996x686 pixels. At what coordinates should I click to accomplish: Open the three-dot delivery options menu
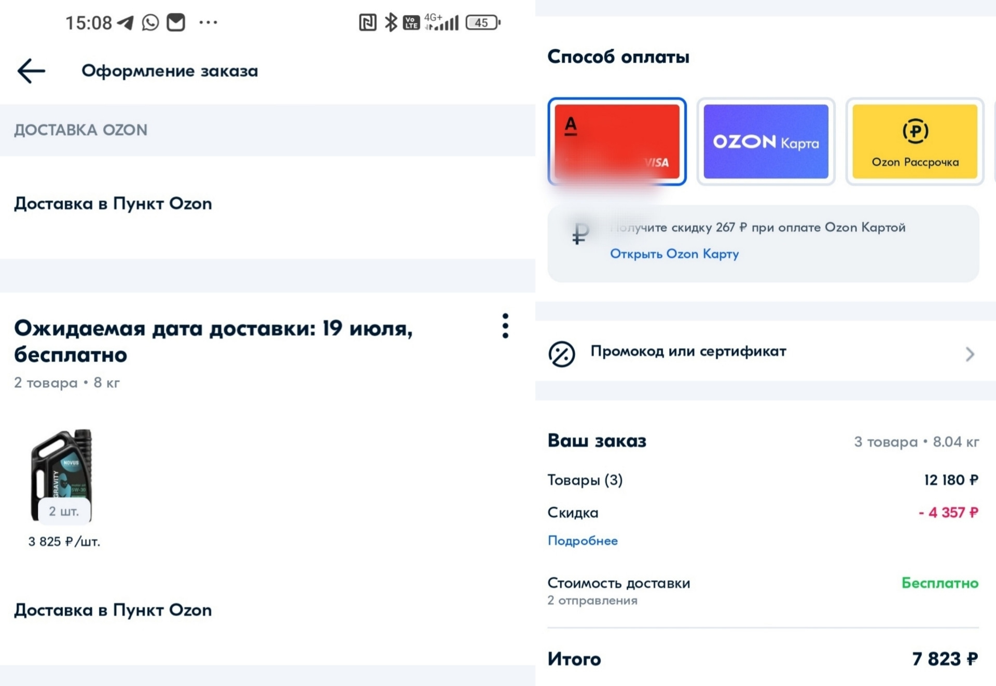pos(505,326)
